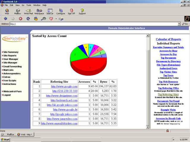Launch the SideCar toolbar icon

tap(50, 11)
